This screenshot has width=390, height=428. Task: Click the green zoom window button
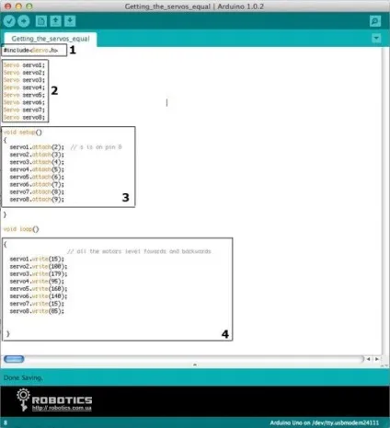(29, 6)
